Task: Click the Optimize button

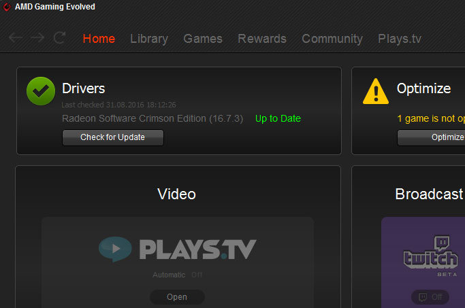Action: (431, 137)
